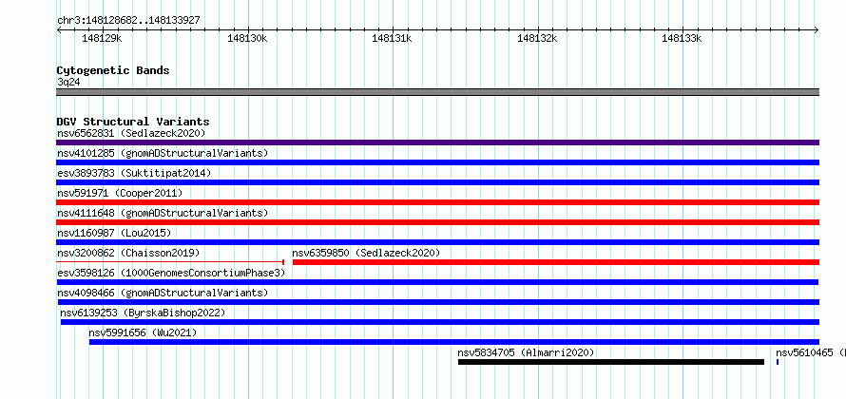Click the DGV Structural Variants track title
The height and width of the screenshot is (399, 846).
(x=133, y=122)
